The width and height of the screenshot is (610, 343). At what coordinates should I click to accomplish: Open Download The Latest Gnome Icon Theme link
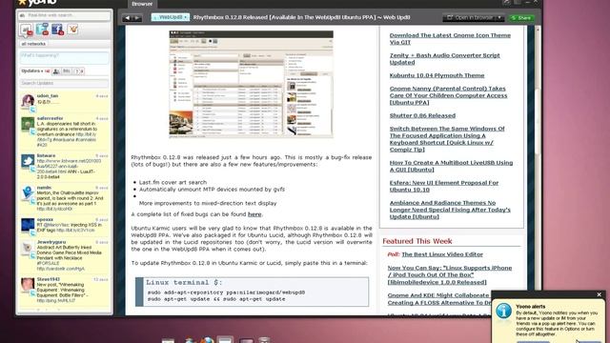[450, 38]
